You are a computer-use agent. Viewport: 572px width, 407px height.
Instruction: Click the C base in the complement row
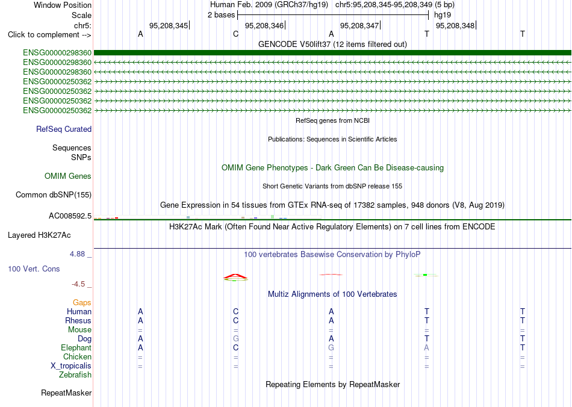point(235,34)
